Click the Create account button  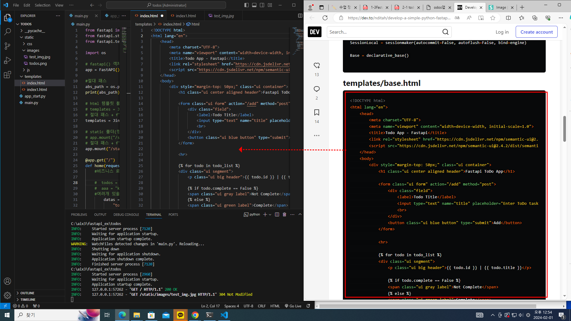click(x=537, y=32)
